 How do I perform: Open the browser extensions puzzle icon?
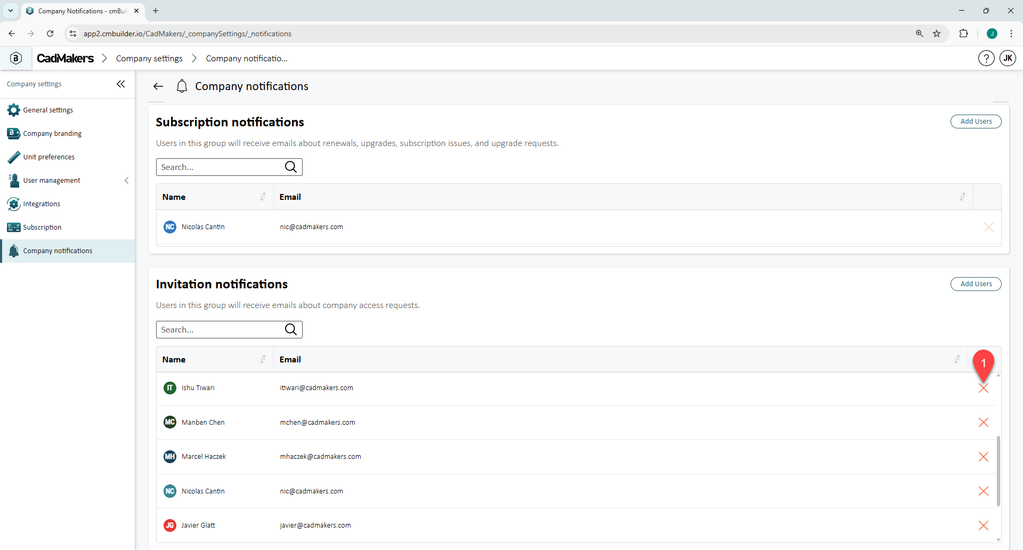(963, 34)
